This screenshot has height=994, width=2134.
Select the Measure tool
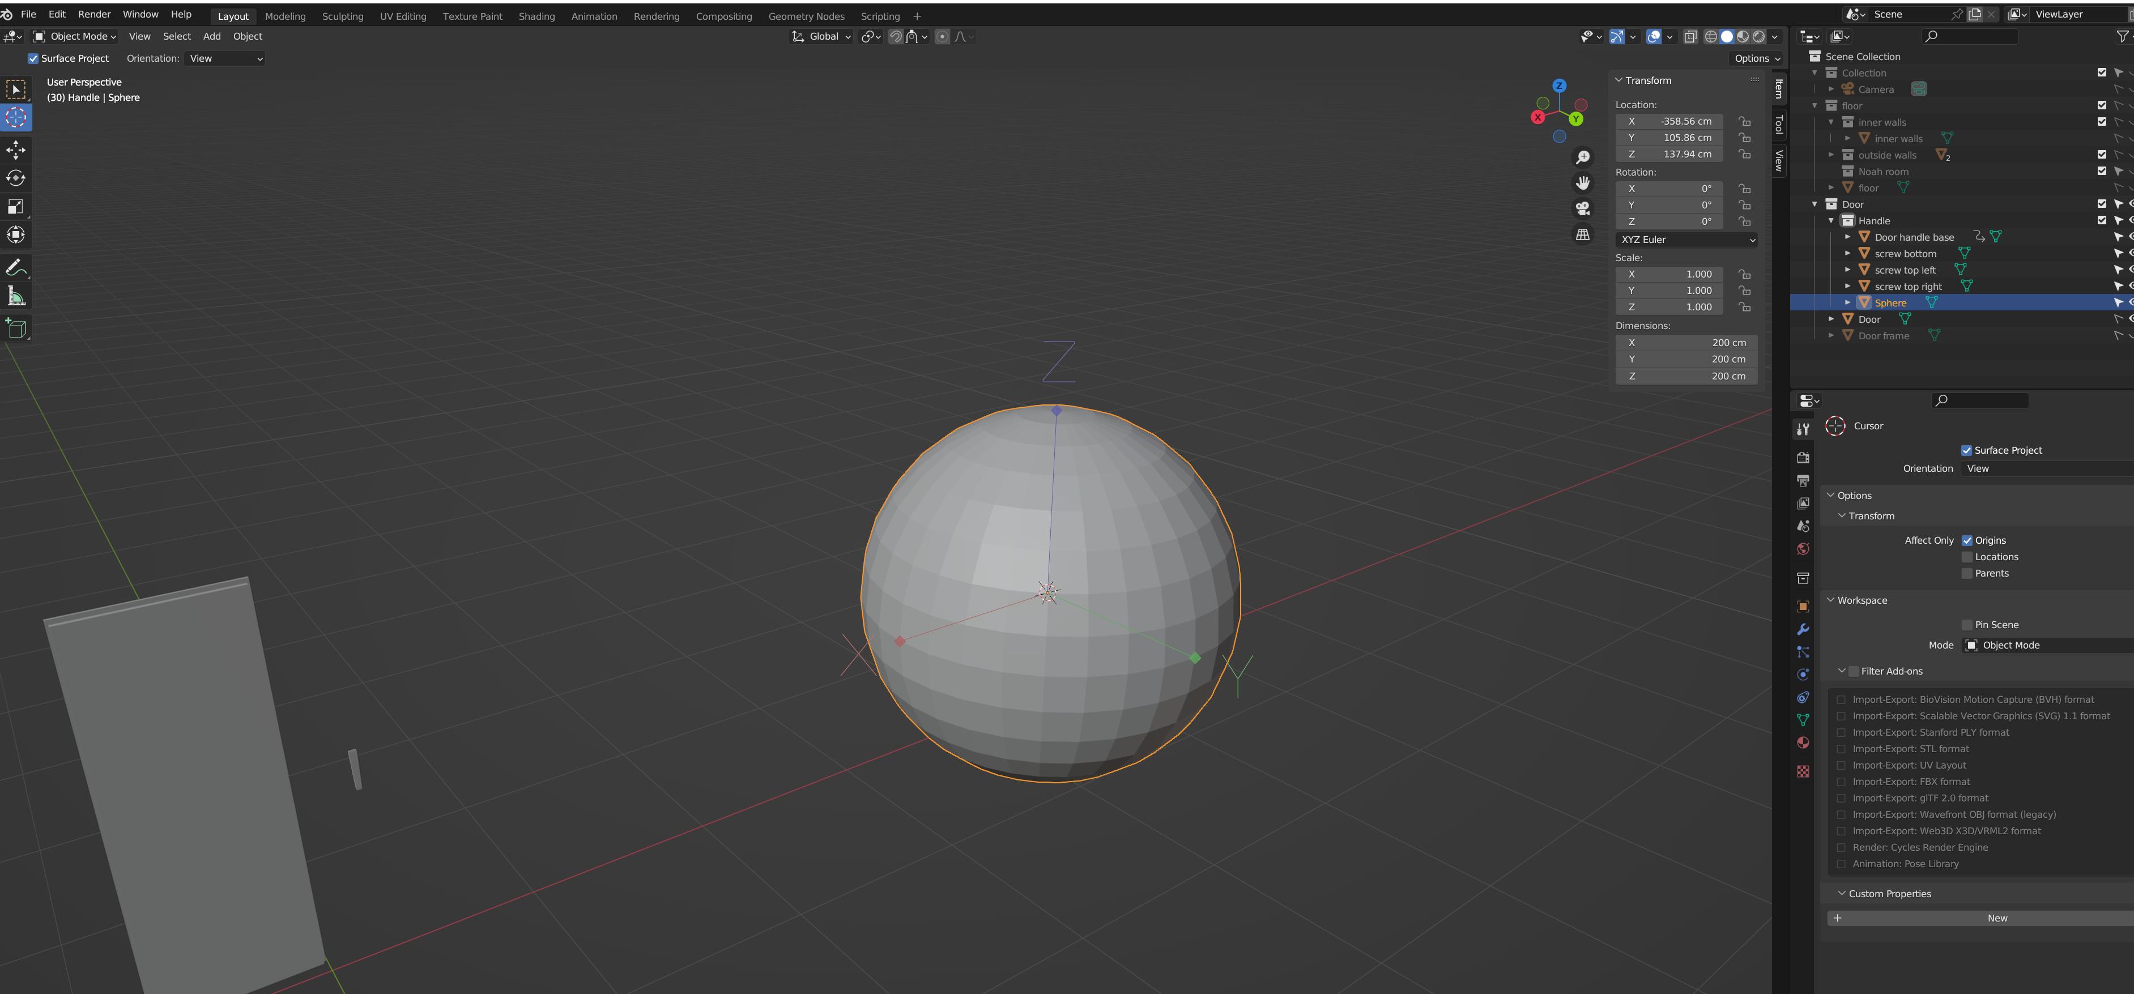pos(16,296)
